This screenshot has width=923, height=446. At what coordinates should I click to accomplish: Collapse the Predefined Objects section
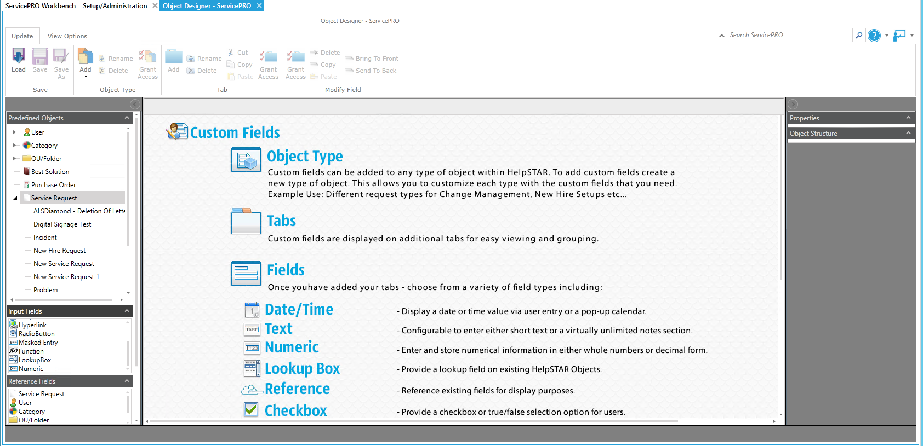click(x=127, y=118)
